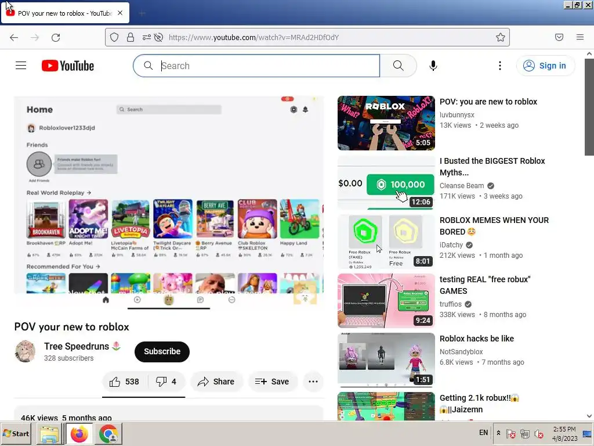Image resolution: width=594 pixels, height=446 pixels.
Task: Focus the YouTube search field
Action: tap(256, 66)
